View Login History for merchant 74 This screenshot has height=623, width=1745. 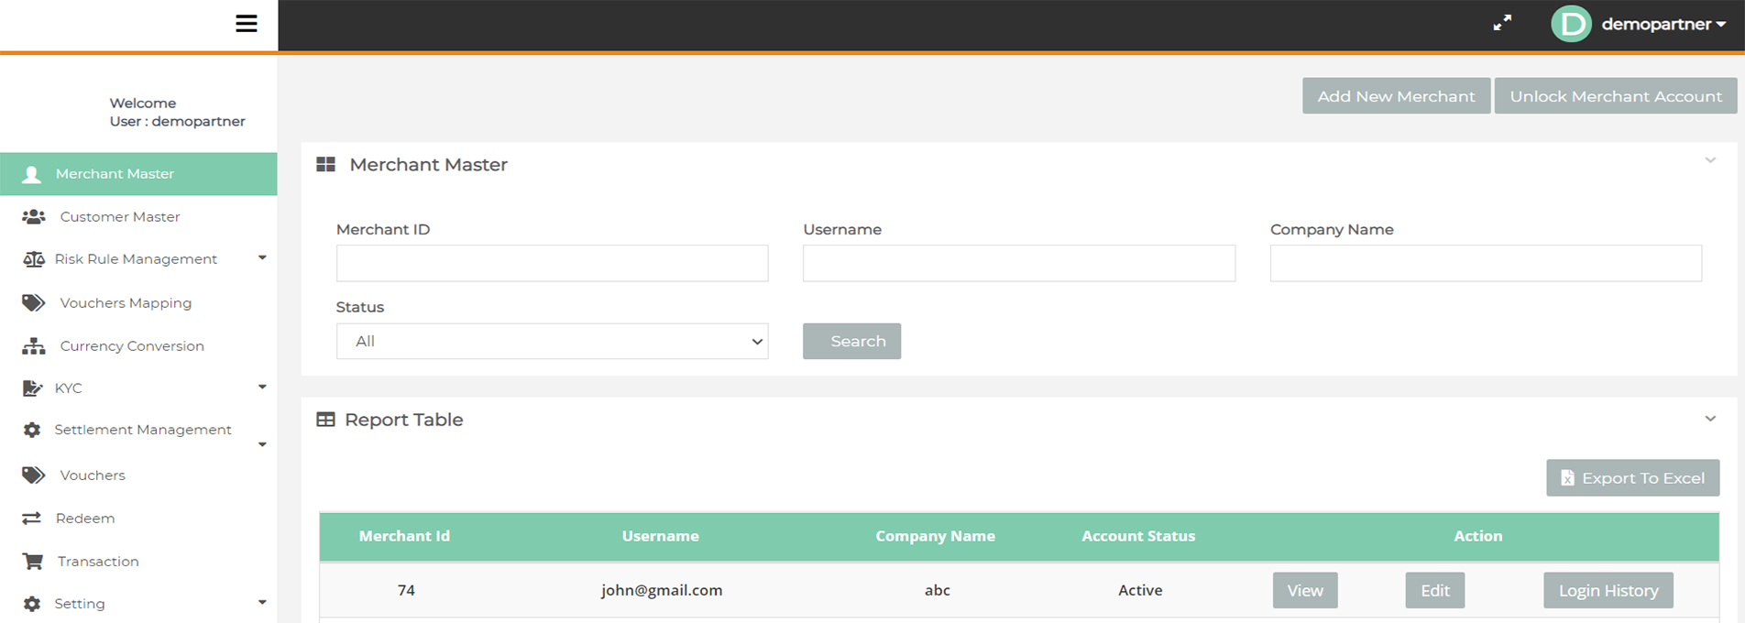[1608, 591]
